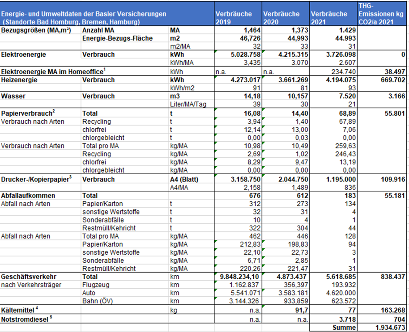This screenshot has width=409, height=332.
Task: Select the 'Flugzeug' transport cell
Action: [x=96, y=285]
